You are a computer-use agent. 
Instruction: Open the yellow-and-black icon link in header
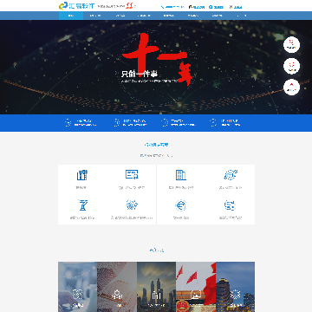(197, 7)
